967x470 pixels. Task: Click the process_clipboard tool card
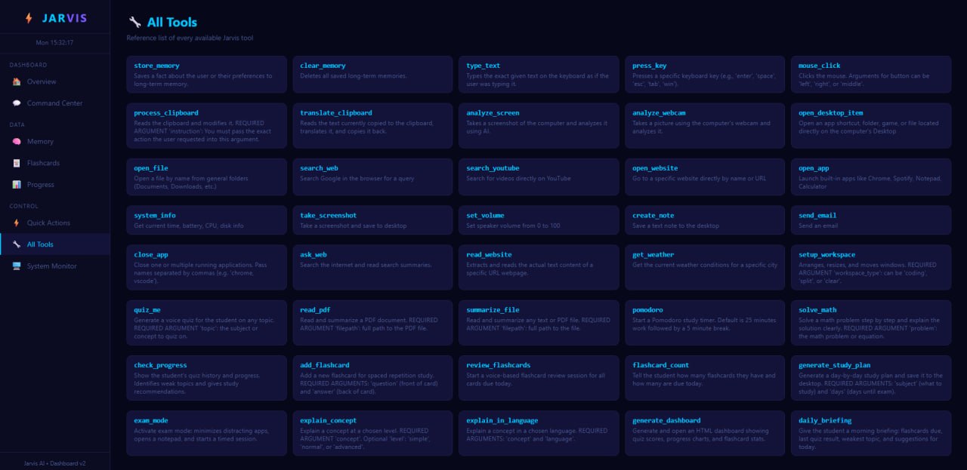(x=207, y=126)
